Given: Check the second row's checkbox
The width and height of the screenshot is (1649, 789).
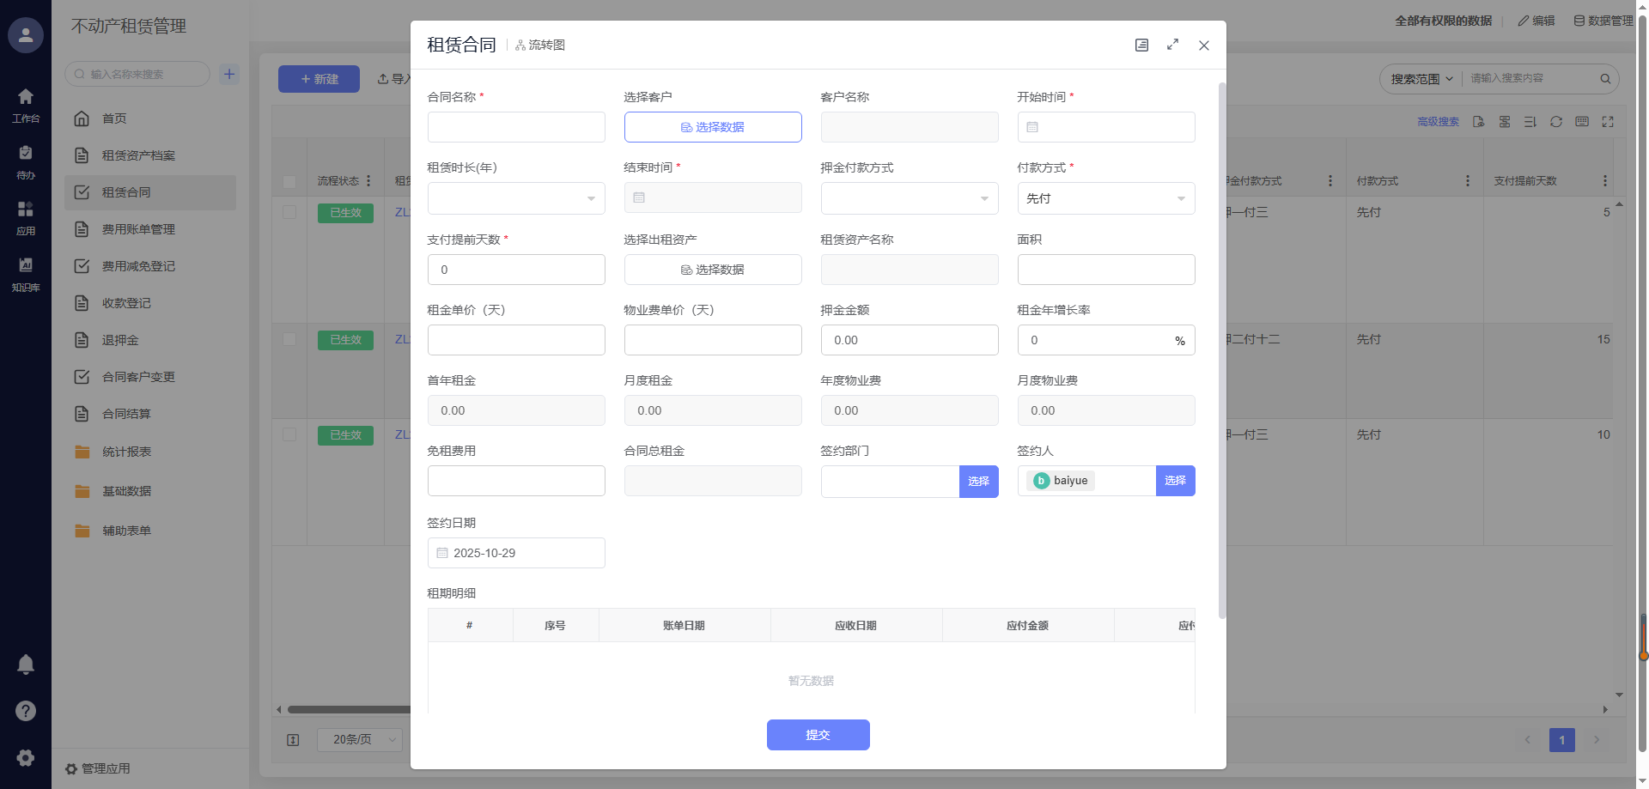Looking at the screenshot, I should (289, 339).
